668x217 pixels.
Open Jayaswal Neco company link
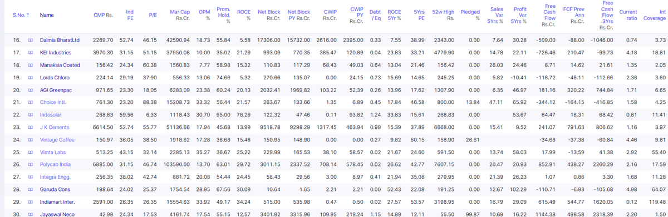click(57, 214)
